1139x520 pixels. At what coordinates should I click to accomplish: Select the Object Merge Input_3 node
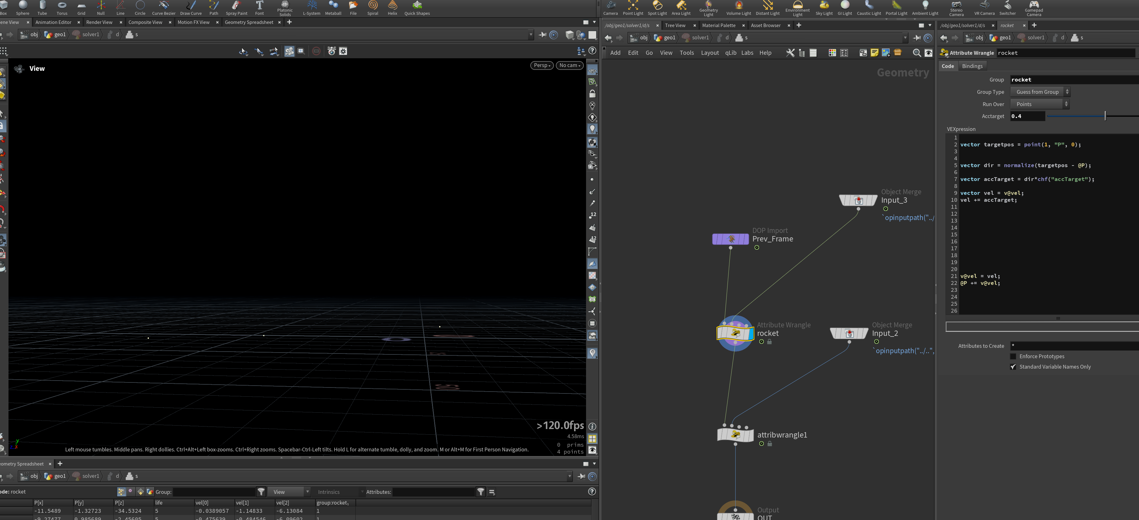tap(858, 201)
